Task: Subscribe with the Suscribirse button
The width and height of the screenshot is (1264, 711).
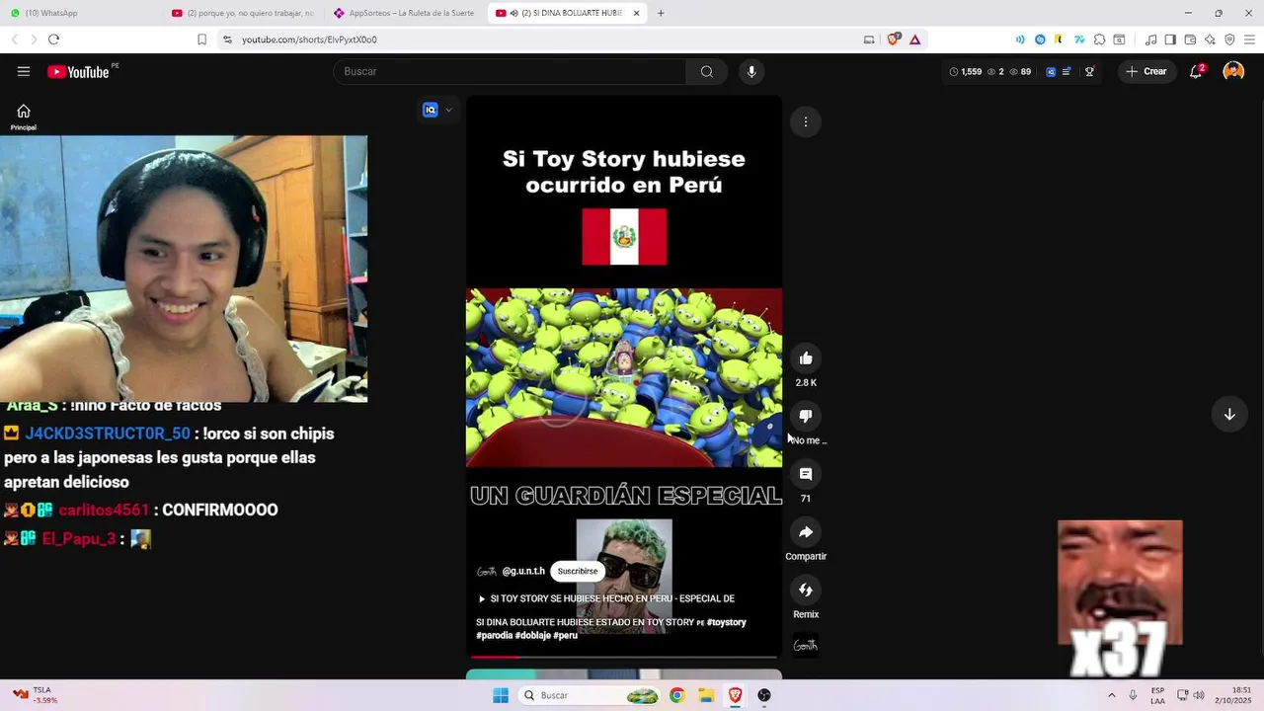Action: pos(578,571)
